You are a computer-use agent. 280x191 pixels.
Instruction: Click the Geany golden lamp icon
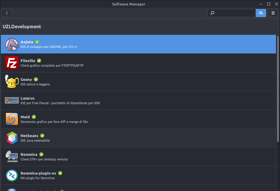click(x=12, y=82)
